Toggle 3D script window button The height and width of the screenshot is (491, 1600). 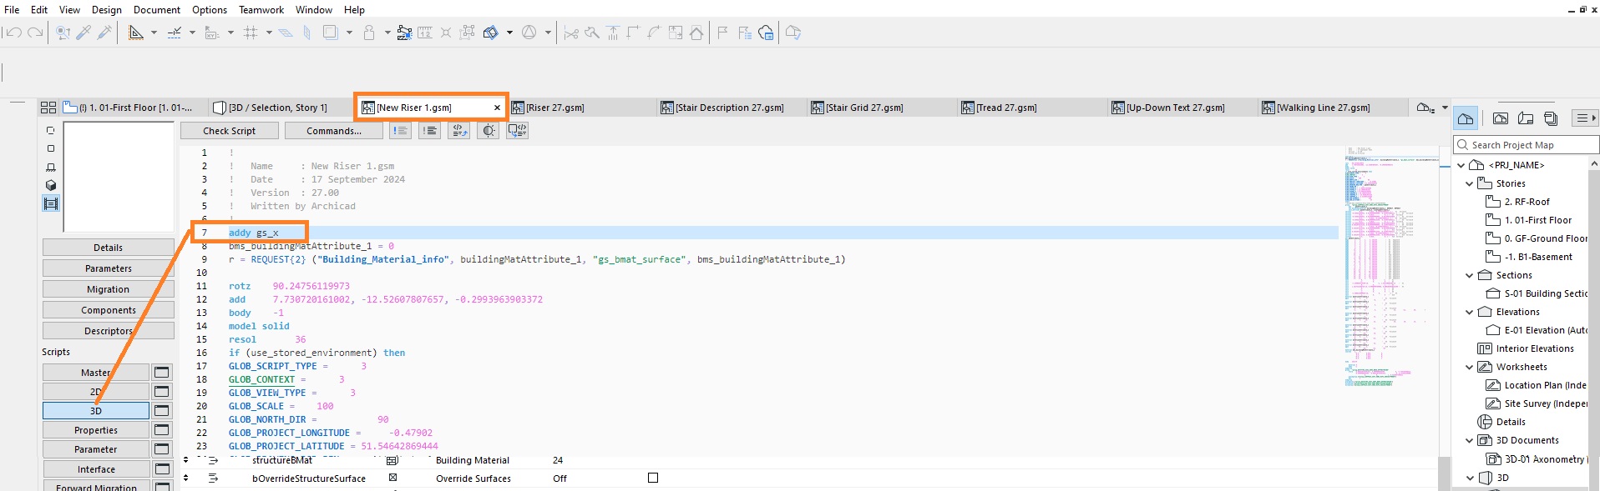(162, 410)
